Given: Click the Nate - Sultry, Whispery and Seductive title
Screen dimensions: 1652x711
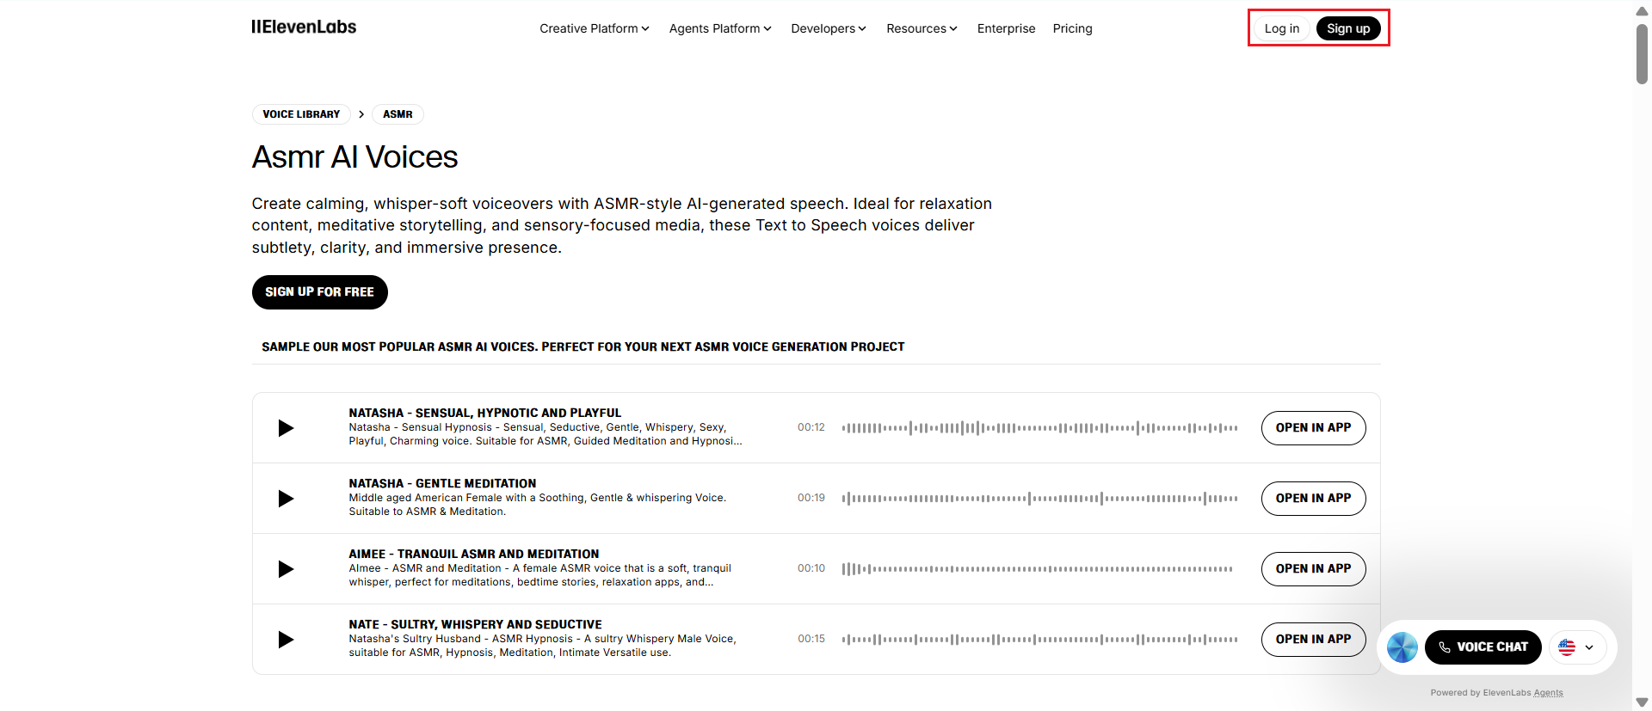Looking at the screenshot, I should (476, 625).
